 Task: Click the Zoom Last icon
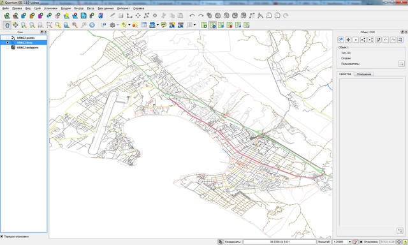(x=75, y=25)
